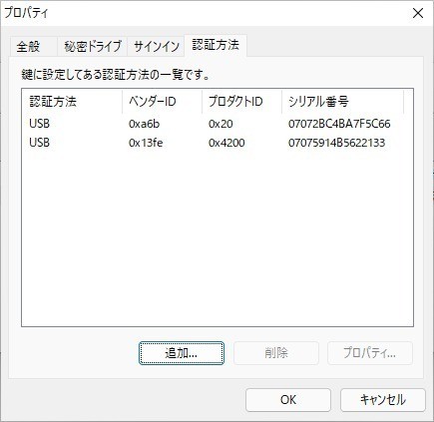Click serial number 07072BC4BA7F5C66
The width and height of the screenshot is (434, 422).
tap(339, 124)
